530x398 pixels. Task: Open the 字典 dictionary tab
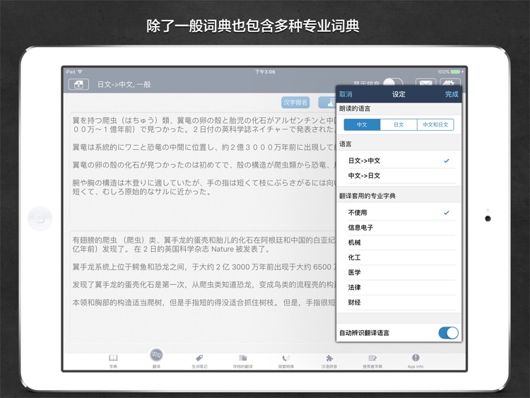tap(113, 361)
